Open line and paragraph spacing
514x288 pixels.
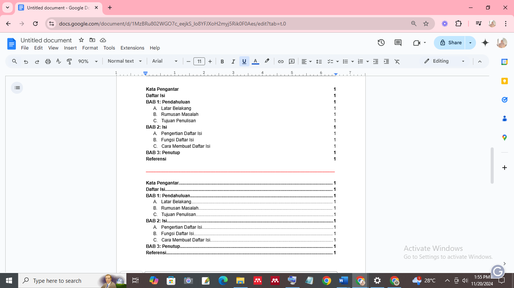[319, 61]
